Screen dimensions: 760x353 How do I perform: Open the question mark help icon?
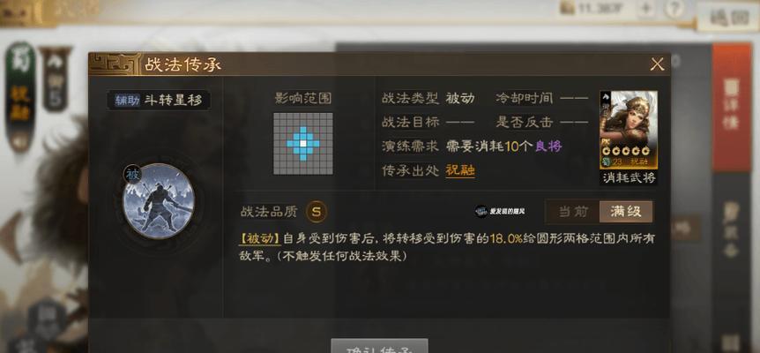674,8
